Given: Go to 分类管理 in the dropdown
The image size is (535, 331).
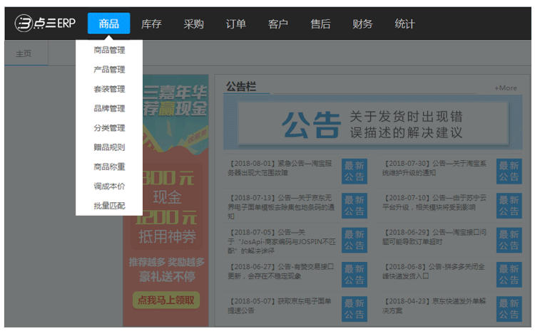Looking at the screenshot, I should tap(109, 128).
